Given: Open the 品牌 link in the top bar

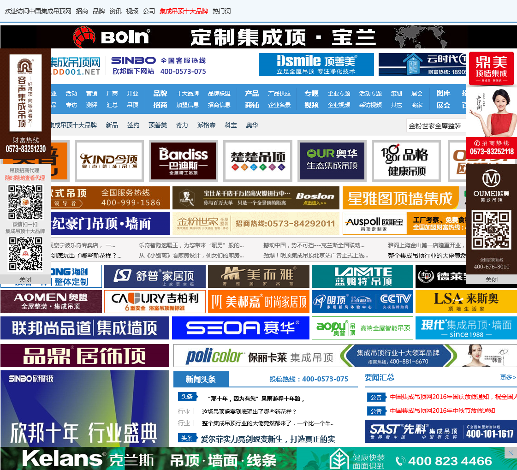Looking at the screenshot, I should pyautogui.click(x=99, y=11).
